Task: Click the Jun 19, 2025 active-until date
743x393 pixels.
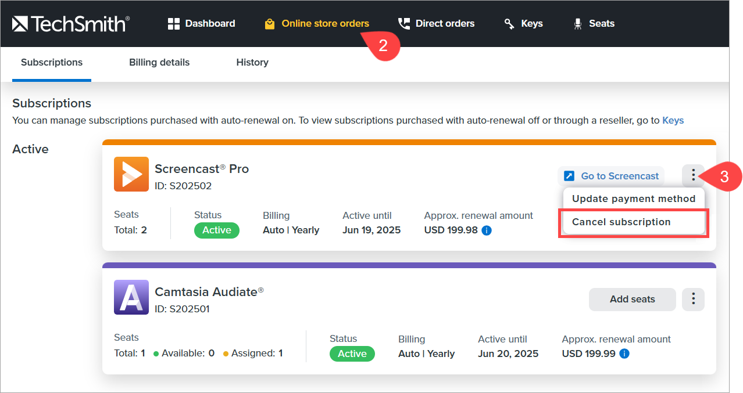Action: coord(371,230)
